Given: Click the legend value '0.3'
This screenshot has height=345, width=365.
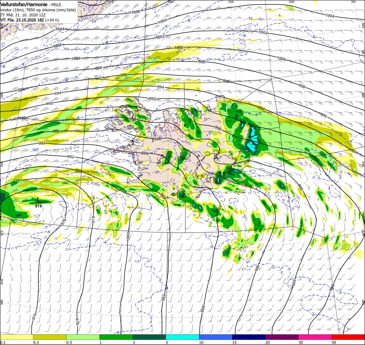Looking at the screenshot, I should (36, 342).
